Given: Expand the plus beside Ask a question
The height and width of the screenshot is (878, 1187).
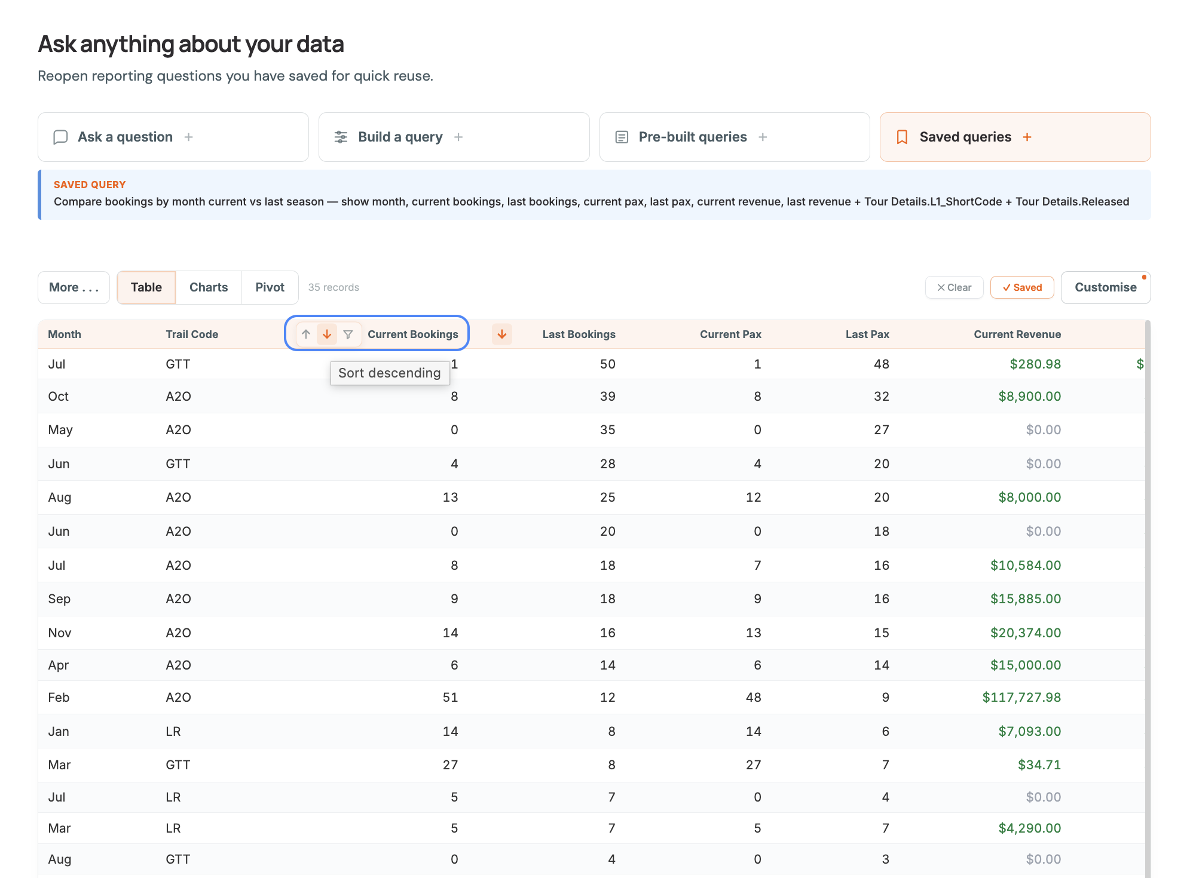Looking at the screenshot, I should [x=188, y=137].
